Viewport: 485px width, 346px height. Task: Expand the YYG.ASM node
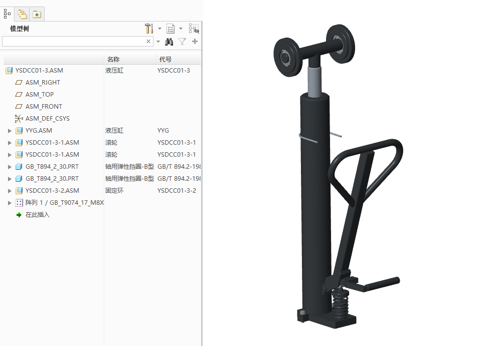10,131
